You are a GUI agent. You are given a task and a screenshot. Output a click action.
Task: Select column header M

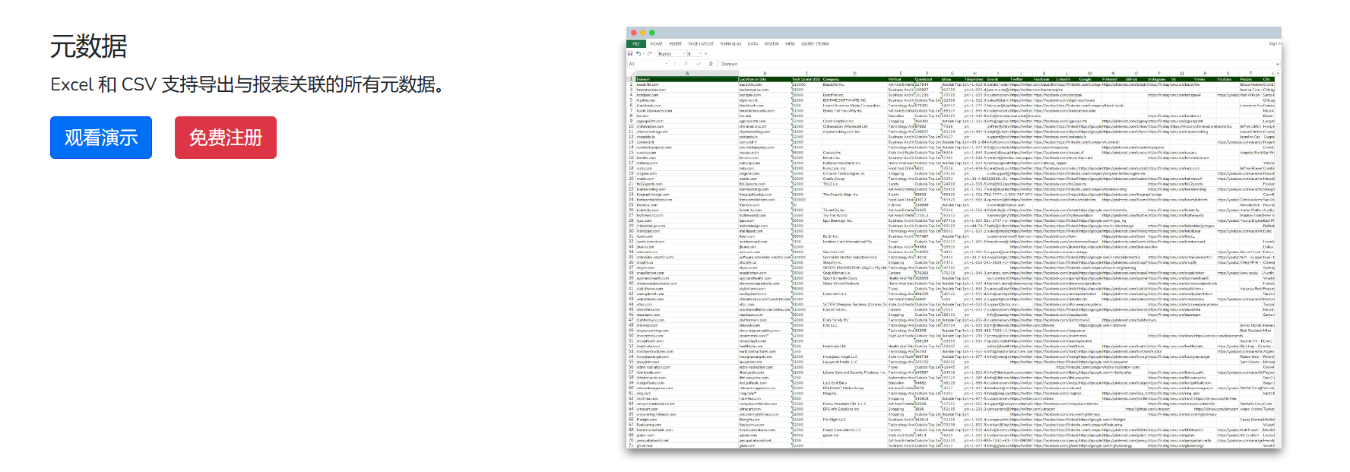tap(1090, 73)
